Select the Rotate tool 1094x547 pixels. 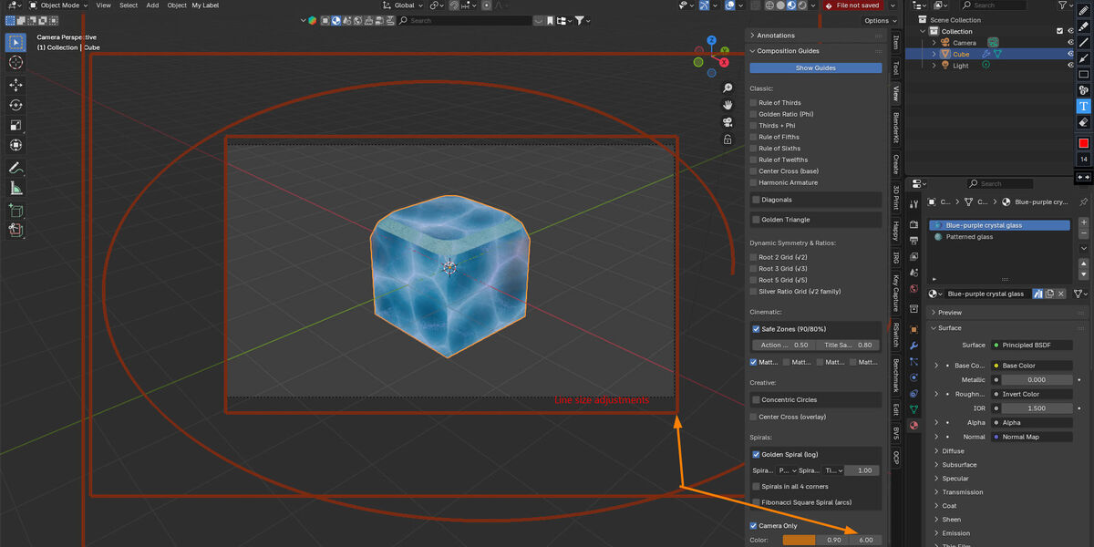pos(15,105)
